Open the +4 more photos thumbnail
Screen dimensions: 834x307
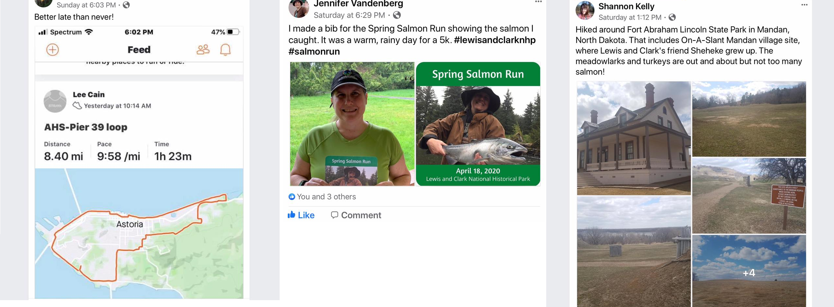[x=749, y=270]
